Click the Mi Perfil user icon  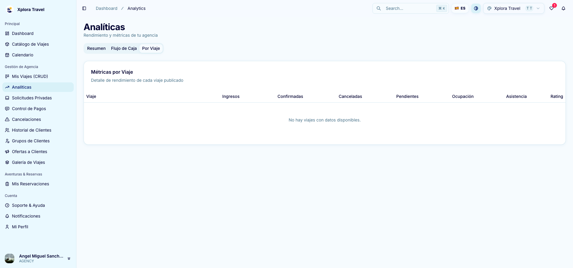point(7,227)
